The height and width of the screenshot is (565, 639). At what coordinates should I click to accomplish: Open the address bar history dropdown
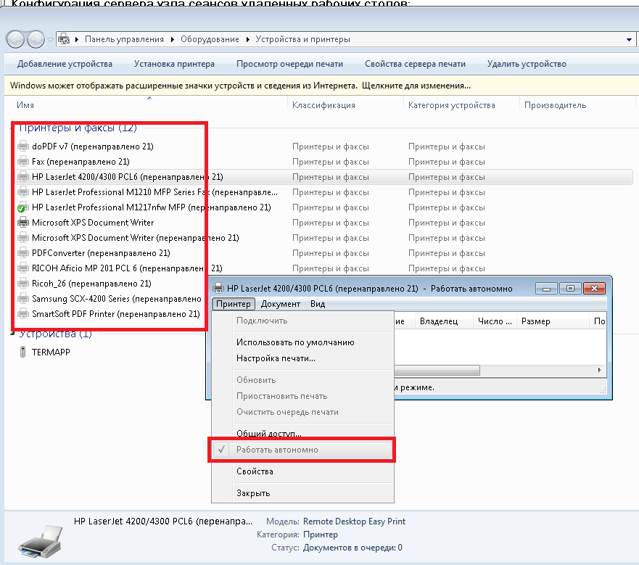(x=630, y=40)
